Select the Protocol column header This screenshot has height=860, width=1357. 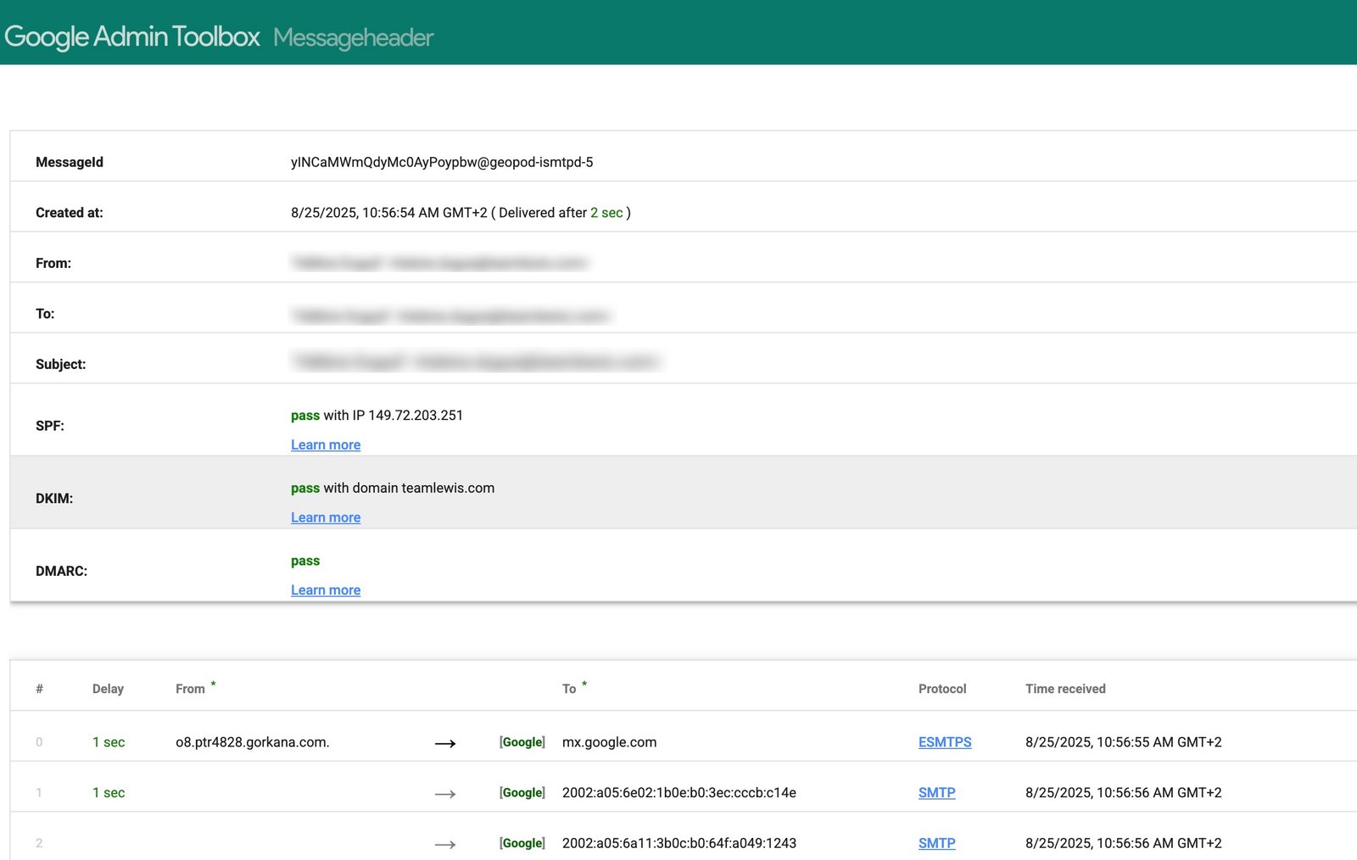[941, 688]
